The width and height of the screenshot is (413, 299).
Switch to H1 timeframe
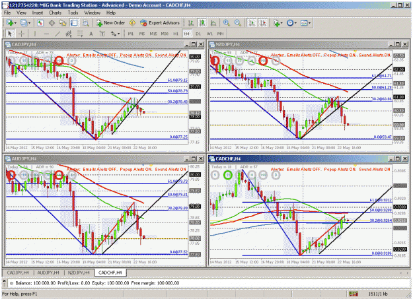pyautogui.click(x=176, y=34)
